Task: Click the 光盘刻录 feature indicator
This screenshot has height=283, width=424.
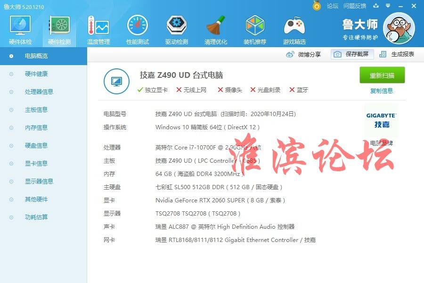Action: click(x=265, y=90)
